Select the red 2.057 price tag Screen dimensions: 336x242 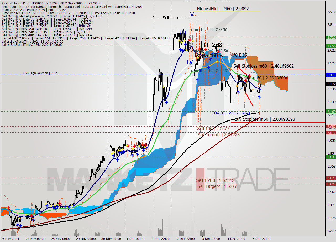331,127
